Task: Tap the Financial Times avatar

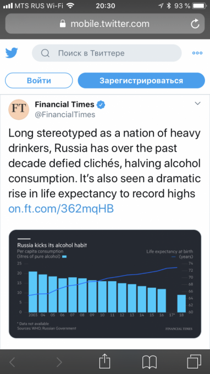Action: (19, 109)
